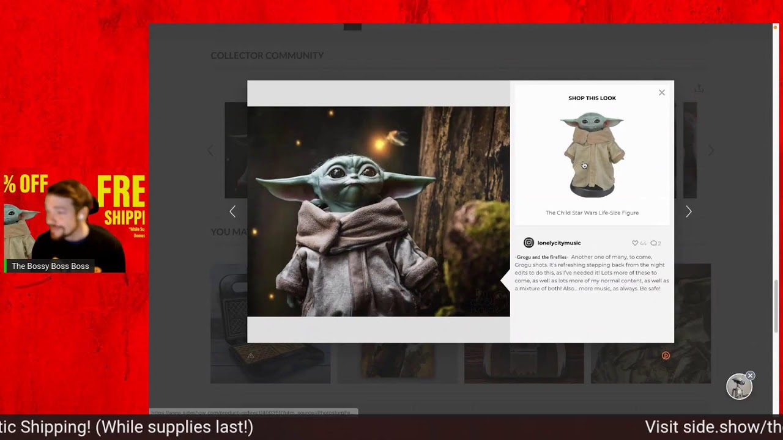Click the orange play badge on last thumbnail
Image resolution: width=783 pixels, height=440 pixels.
click(666, 356)
